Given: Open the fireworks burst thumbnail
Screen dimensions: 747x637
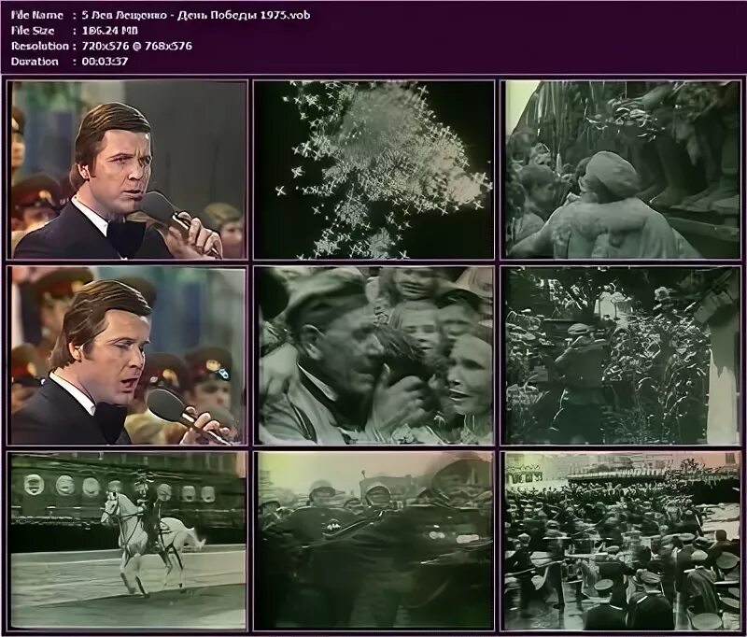Looking at the screenshot, I should (x=374, y=170).
